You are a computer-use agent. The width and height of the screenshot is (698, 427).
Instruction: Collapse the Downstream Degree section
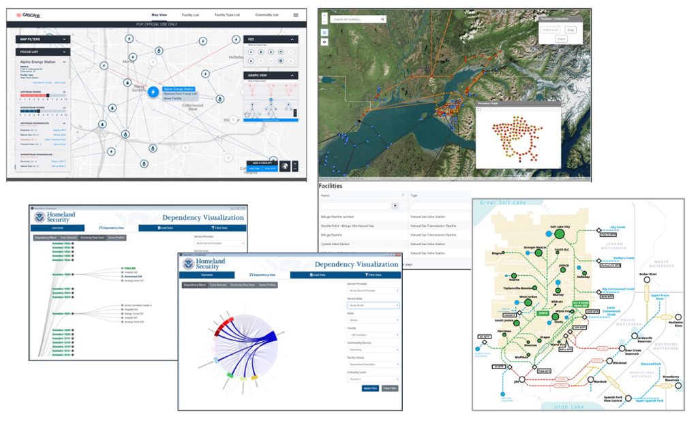(64, 108)
